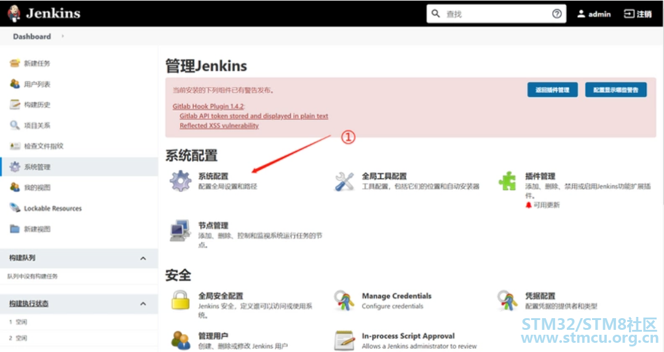Open the 凭据配置 link
The image size is (664, 352).
[x=540, y=295]
